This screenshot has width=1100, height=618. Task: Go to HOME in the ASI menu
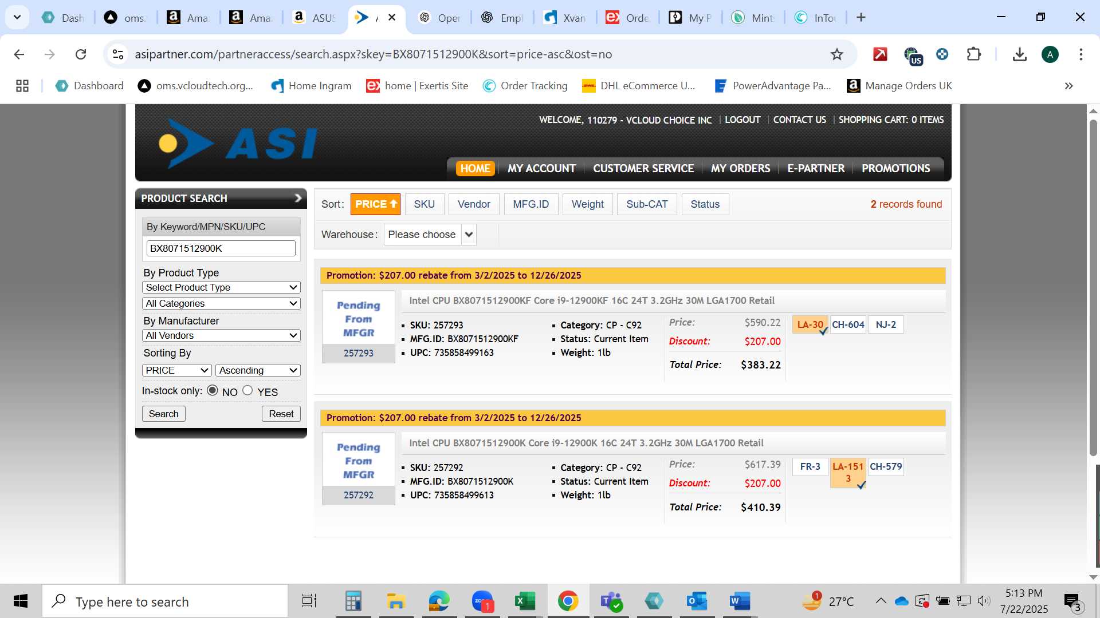click(475, 168)
